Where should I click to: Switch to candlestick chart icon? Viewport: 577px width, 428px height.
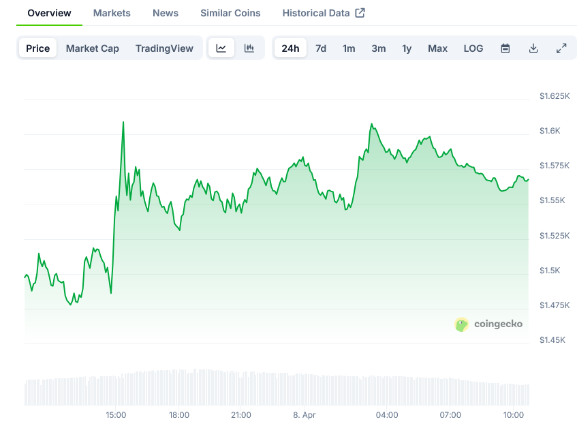pyautogui.click(x=249, y=48)
